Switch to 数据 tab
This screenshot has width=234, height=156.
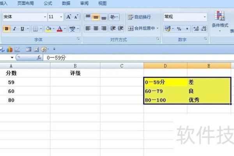pos(66,3)
